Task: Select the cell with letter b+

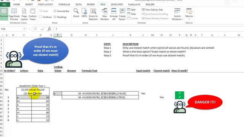Action: click(x=24, y=101)
